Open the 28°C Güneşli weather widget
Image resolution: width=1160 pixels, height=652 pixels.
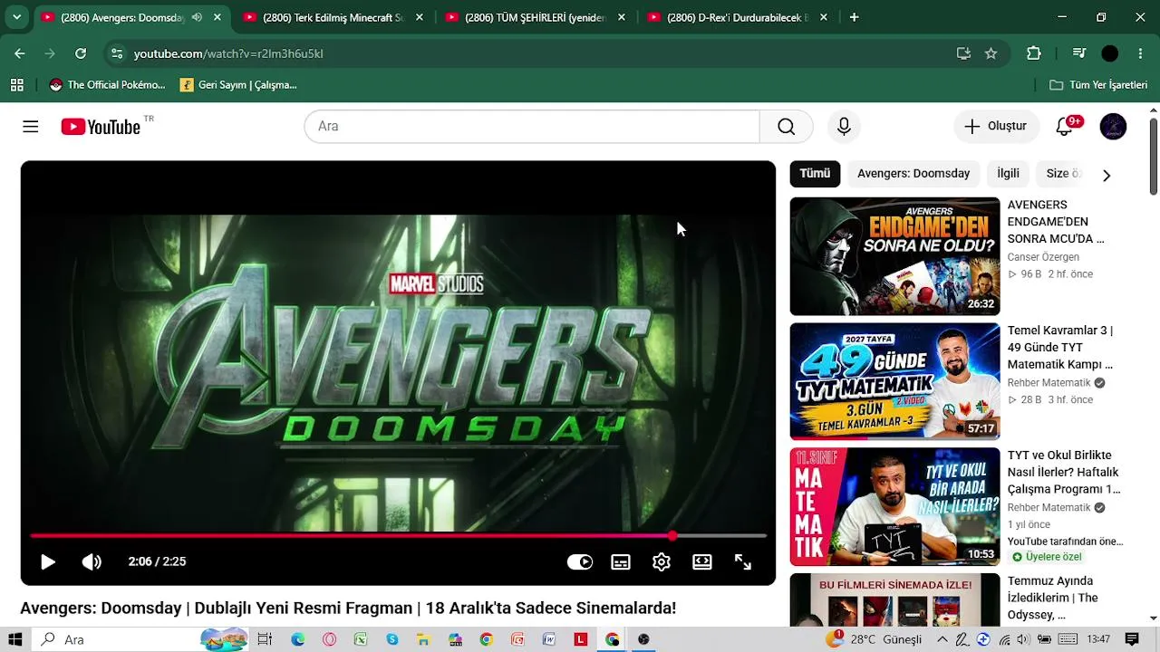(x=874, y=639)
